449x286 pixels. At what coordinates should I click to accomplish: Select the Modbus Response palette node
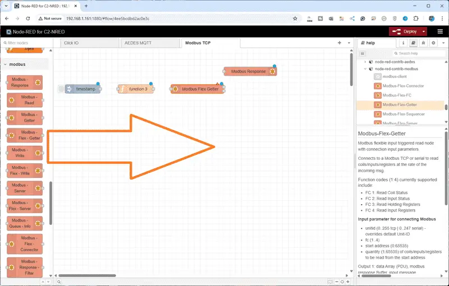coord(25,82)
